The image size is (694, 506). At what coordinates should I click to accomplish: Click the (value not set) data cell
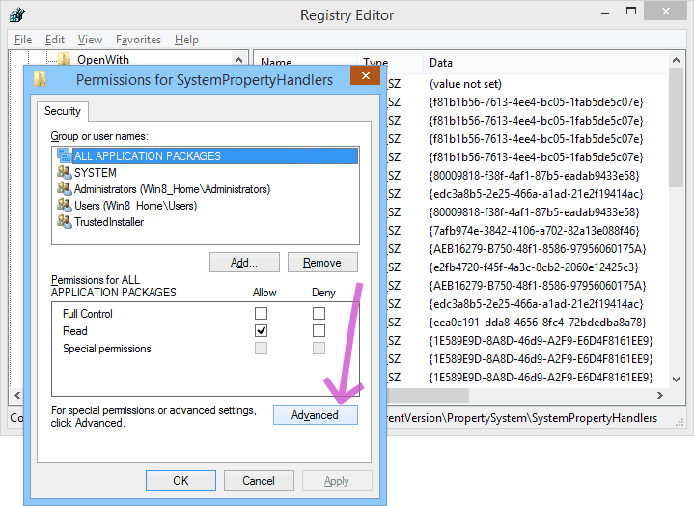[465, 84]
